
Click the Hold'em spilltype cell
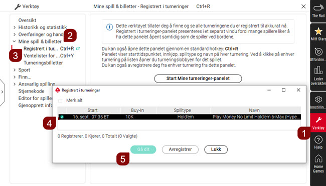(186, 117)
